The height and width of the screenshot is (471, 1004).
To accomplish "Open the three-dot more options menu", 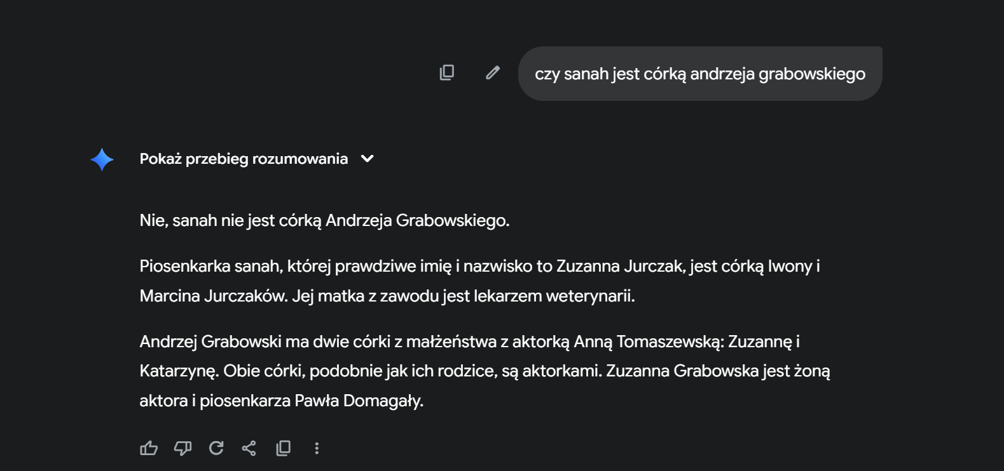I will (x=317, y=448).
